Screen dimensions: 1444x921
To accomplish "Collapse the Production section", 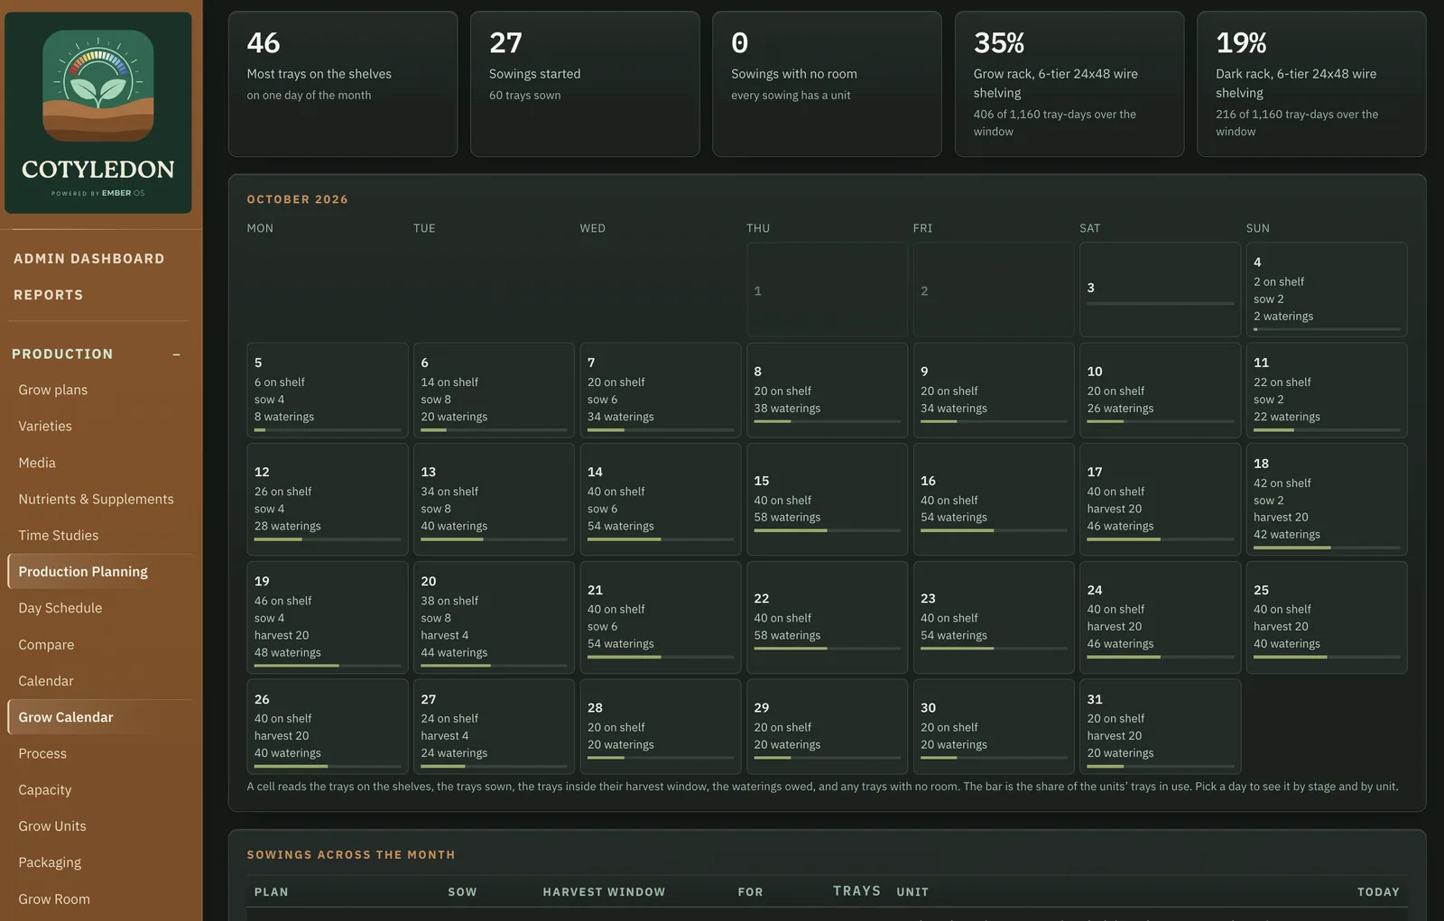I will [x=177, y=355].
